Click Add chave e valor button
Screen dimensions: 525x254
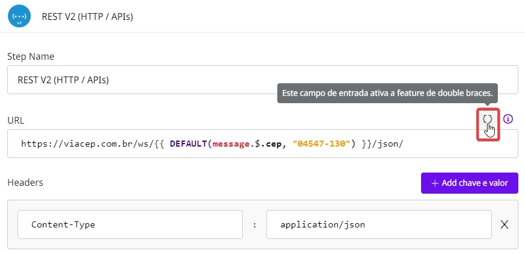(469, 183)
